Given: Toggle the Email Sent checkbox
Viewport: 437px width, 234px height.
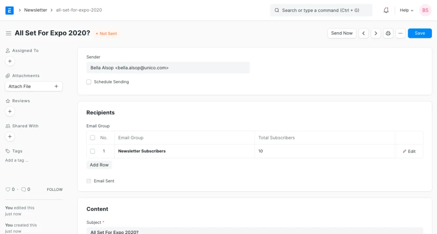Looking at the screenshot, I should click(x=89, y=181).
